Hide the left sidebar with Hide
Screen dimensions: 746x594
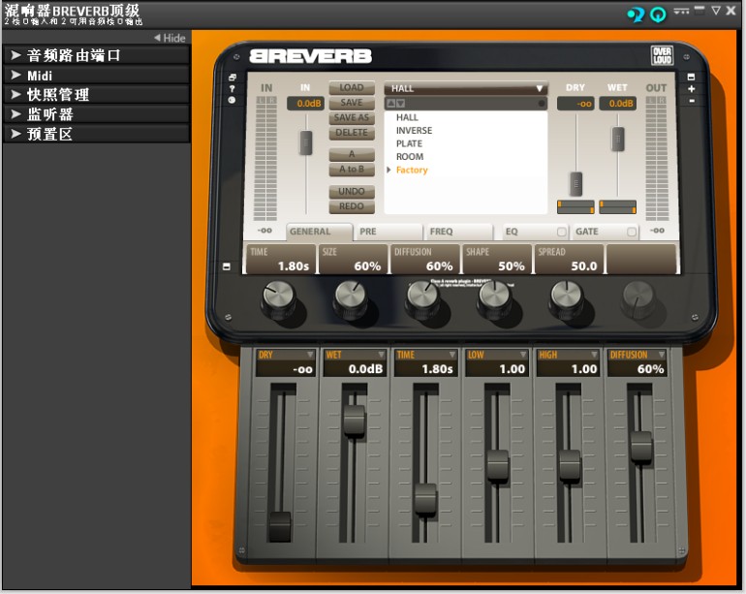pyautogui.click(x=170, y=38)
